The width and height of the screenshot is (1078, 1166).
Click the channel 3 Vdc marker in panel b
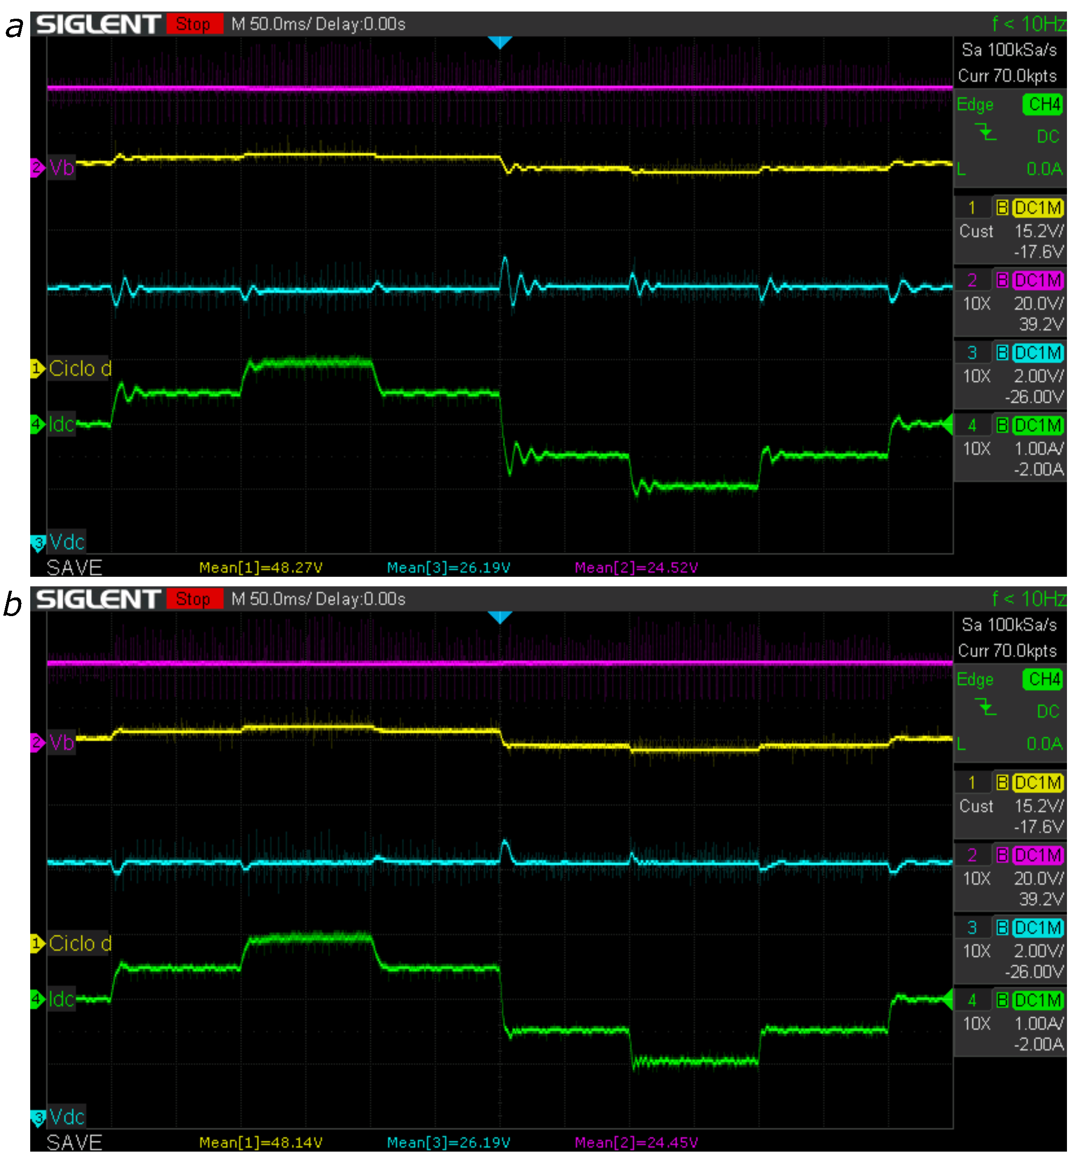click(x=37, y=1118)
